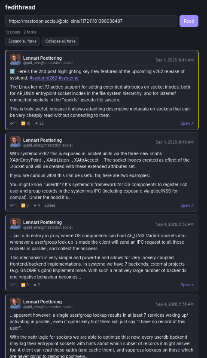Click boost icon on the 6:52 AM post
Viewport: 207px width, 358px height.
pos(23,285)
